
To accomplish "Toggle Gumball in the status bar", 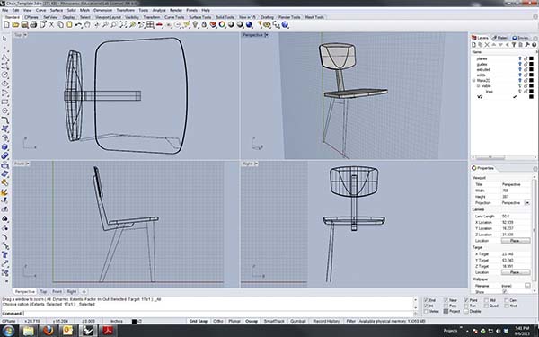I will 298,321.
